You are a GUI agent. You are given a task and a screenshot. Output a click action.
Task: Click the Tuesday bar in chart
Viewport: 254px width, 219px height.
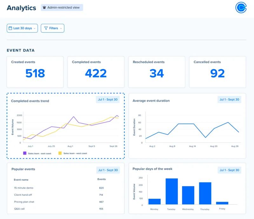point(171,191)
